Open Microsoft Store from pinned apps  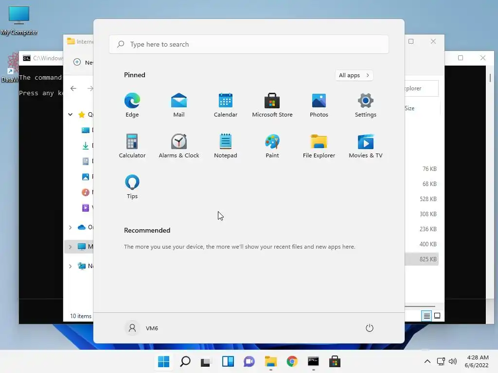[272, 105]
